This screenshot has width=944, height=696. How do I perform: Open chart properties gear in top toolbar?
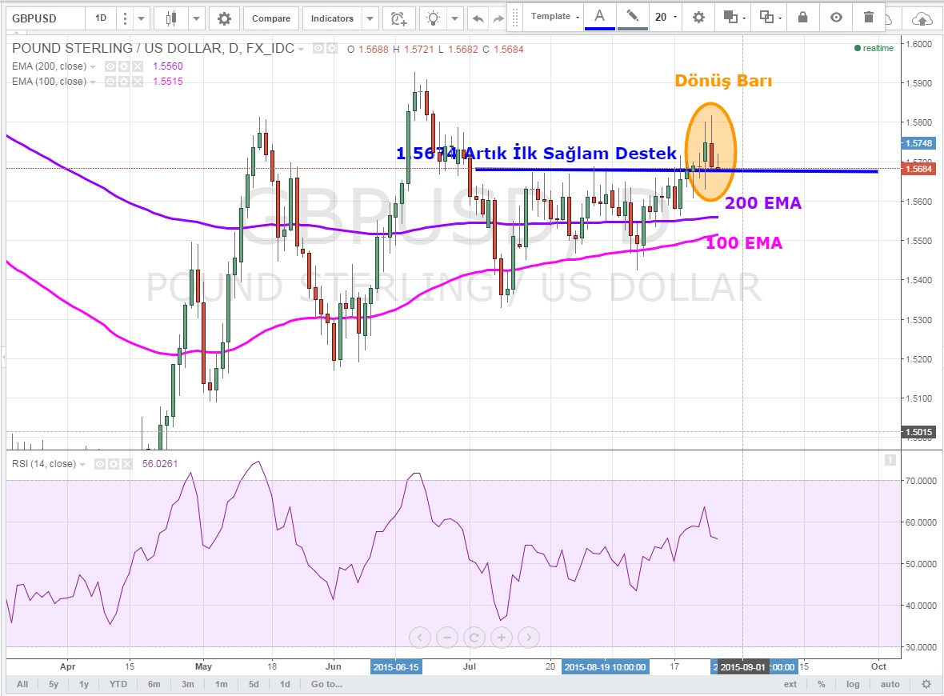click(224, 18)
